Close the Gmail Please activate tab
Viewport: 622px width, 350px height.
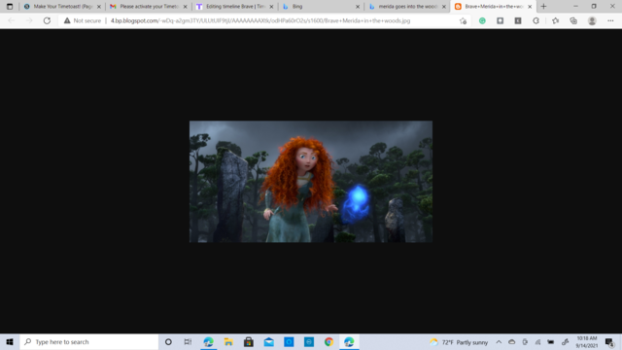tap(185, 7)
